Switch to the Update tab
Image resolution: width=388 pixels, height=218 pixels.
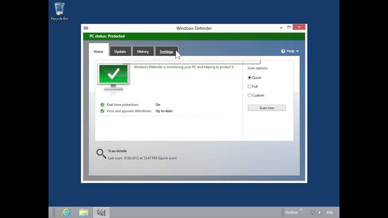120,51
